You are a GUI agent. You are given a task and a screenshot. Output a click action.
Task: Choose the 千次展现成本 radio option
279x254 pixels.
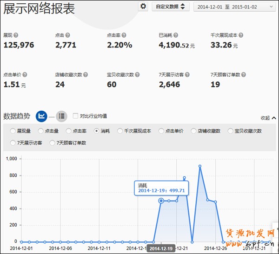120,131
